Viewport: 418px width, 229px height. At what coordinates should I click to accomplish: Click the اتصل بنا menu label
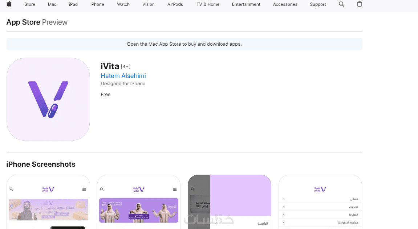coord(353,215)
